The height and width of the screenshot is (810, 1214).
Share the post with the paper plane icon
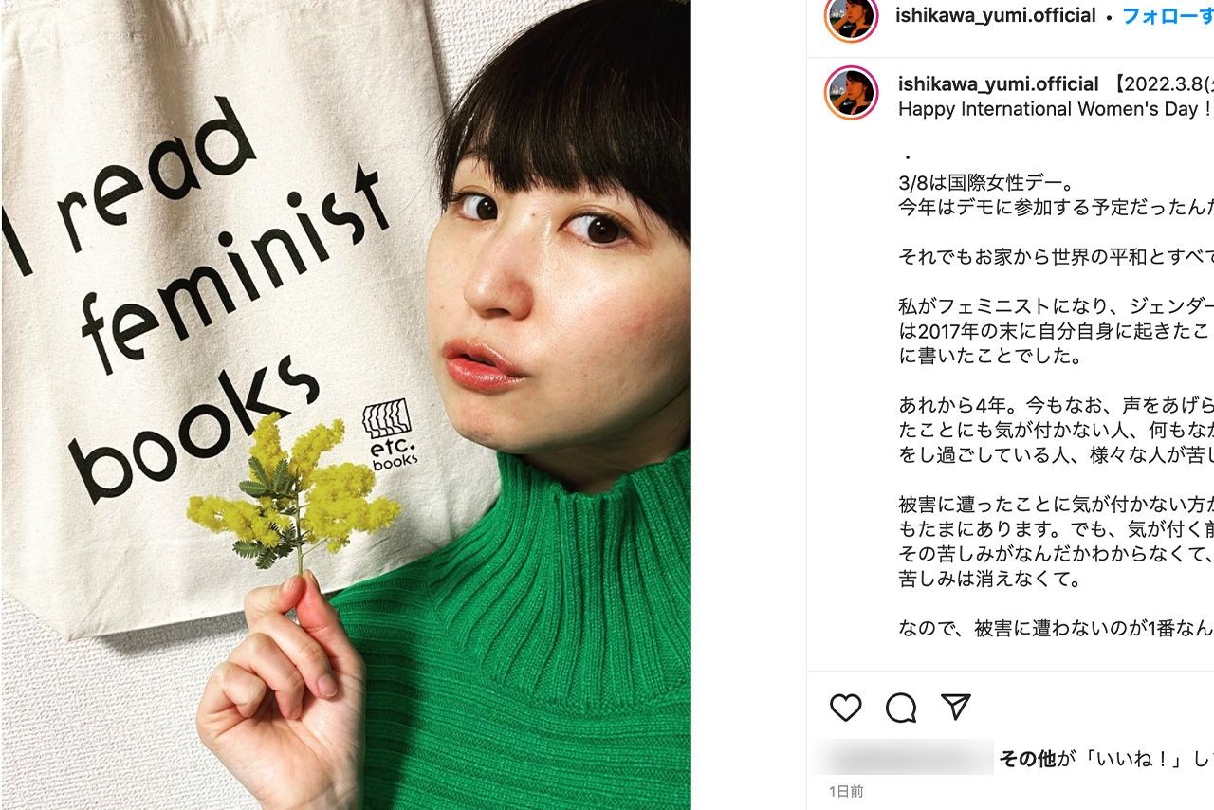click(956, 707)
